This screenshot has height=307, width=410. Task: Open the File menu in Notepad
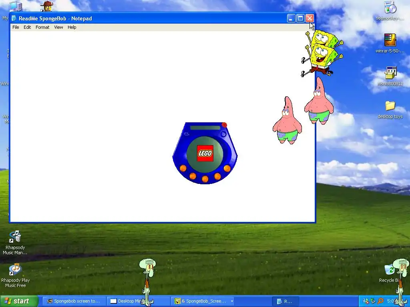tap(16, 27)
